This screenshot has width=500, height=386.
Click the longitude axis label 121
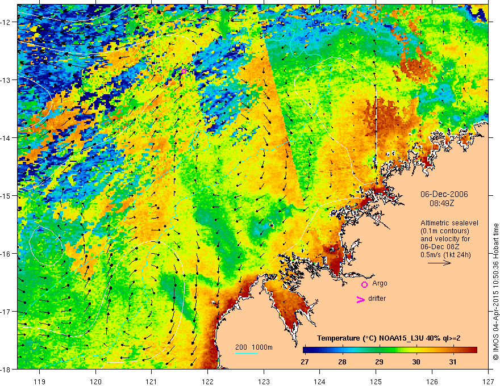(152, 381)
